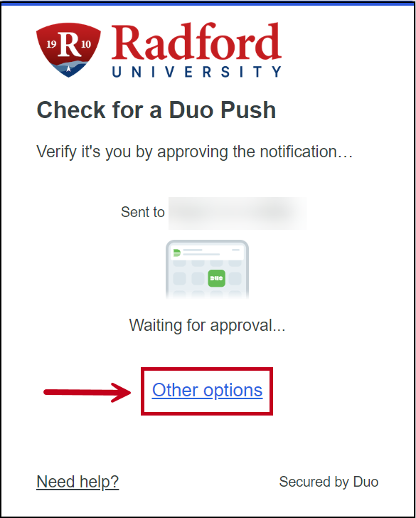The height and width of the screenshot is (518, 416).
Task: Click the white star at the bottom of the shield
Action: (x=69, y=69)
